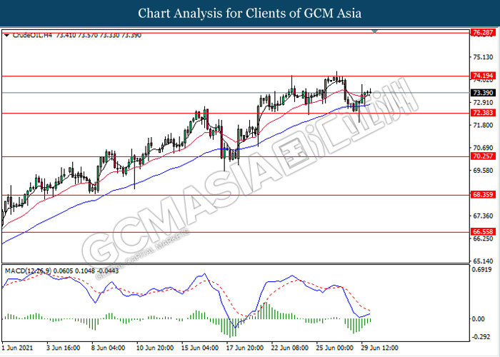Click the 70.690 price axis value
The image size is (500, 357).
pyautogui.click(x=483, y=148)
